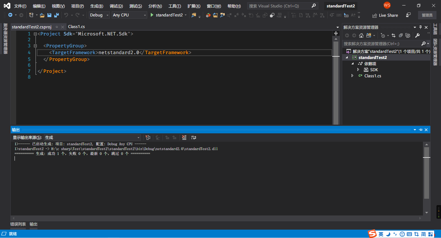Image resolution: width=441 pixels, height=238 pixels.
Task: Click the editor split window handle
Action: click(336, 33)
